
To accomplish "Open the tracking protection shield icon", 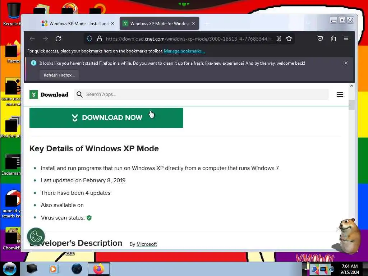I will coord(89,39).
